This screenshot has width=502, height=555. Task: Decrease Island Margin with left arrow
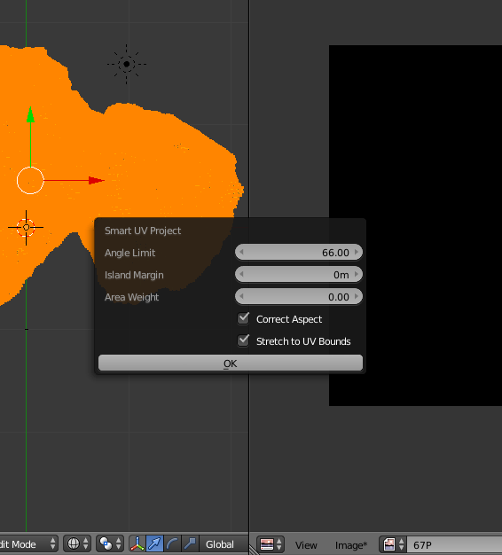pyautogui.click(x=241, y=274)
